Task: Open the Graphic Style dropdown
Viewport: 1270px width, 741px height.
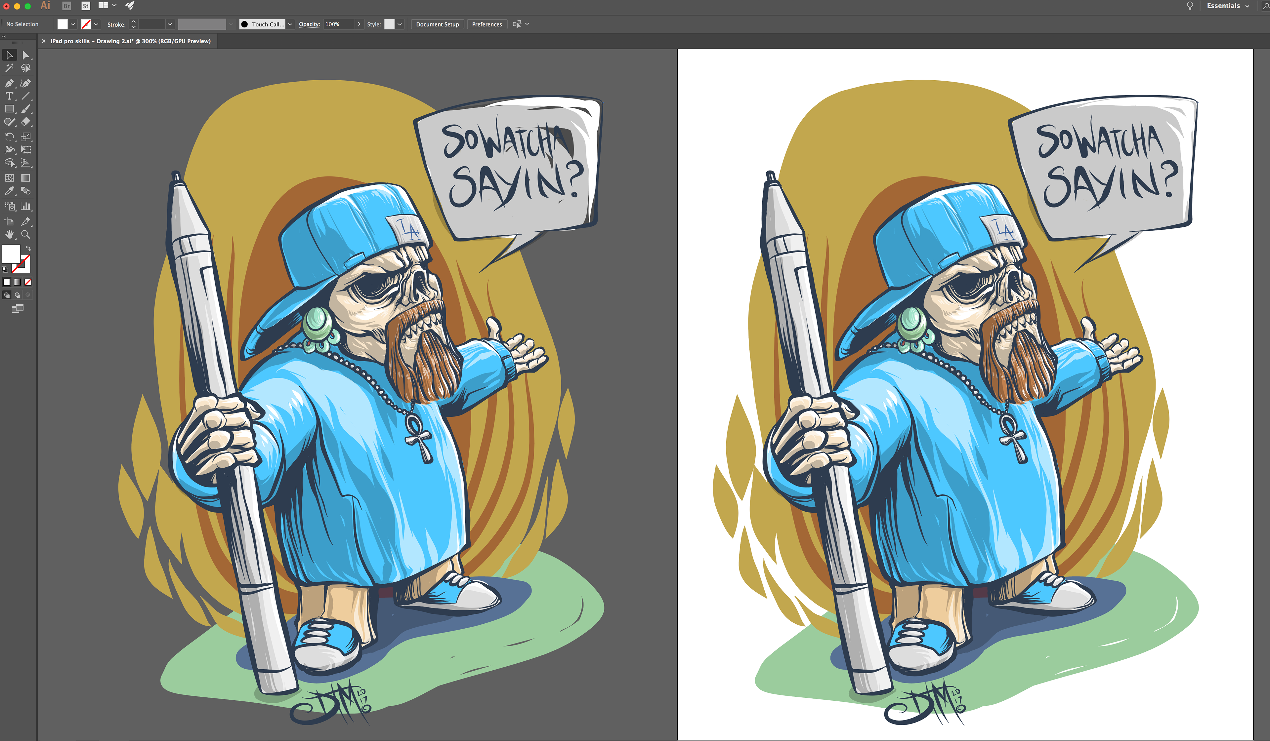Action: (400, 24)
